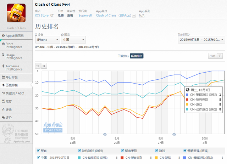Click the arrow icon beside 历史排名
The width and height of the screenshot is (227, 164).
click(3, 85)
